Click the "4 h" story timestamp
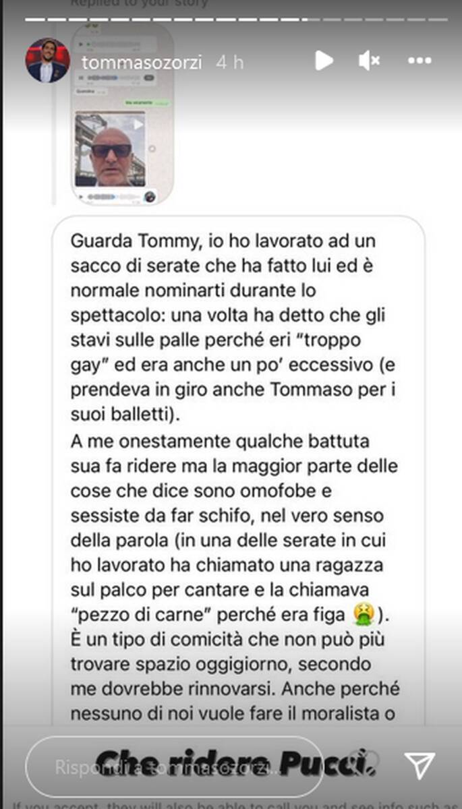Screen dimensions: 462x809 (x=229, y=61)
